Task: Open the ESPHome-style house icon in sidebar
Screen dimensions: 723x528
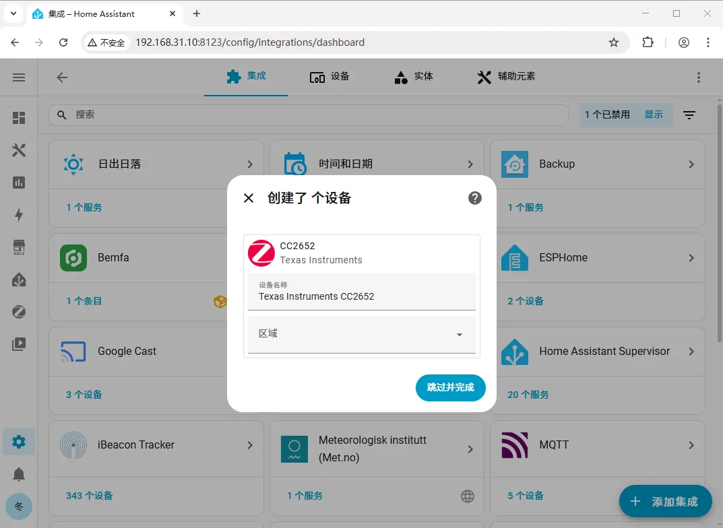Action: click(19, 279)
